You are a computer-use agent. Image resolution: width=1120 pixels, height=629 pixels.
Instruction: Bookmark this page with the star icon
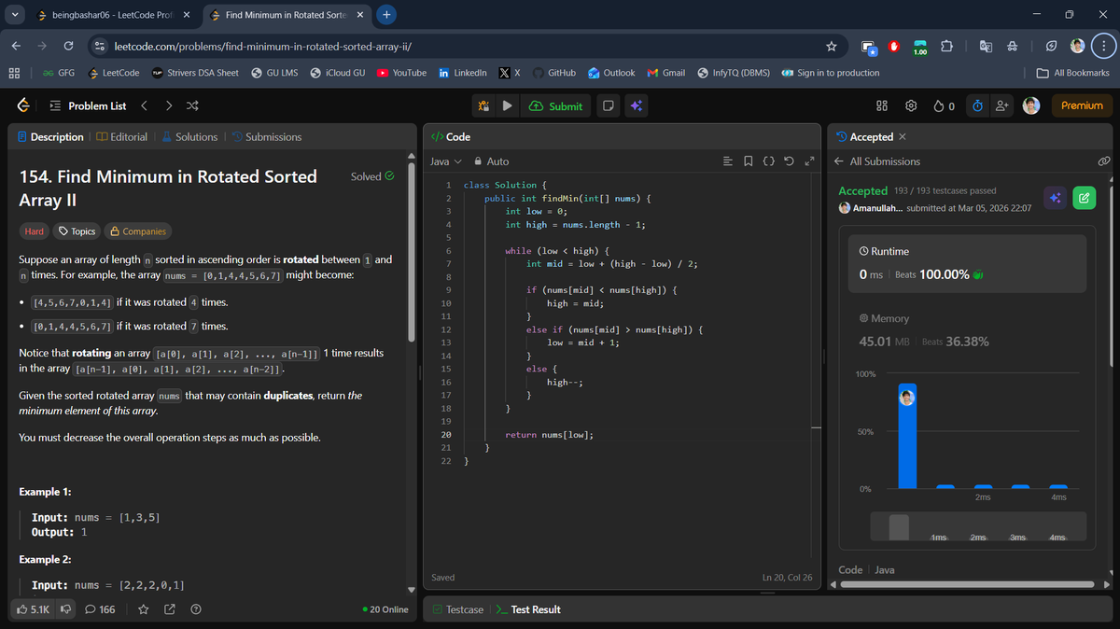coord(831,46)
